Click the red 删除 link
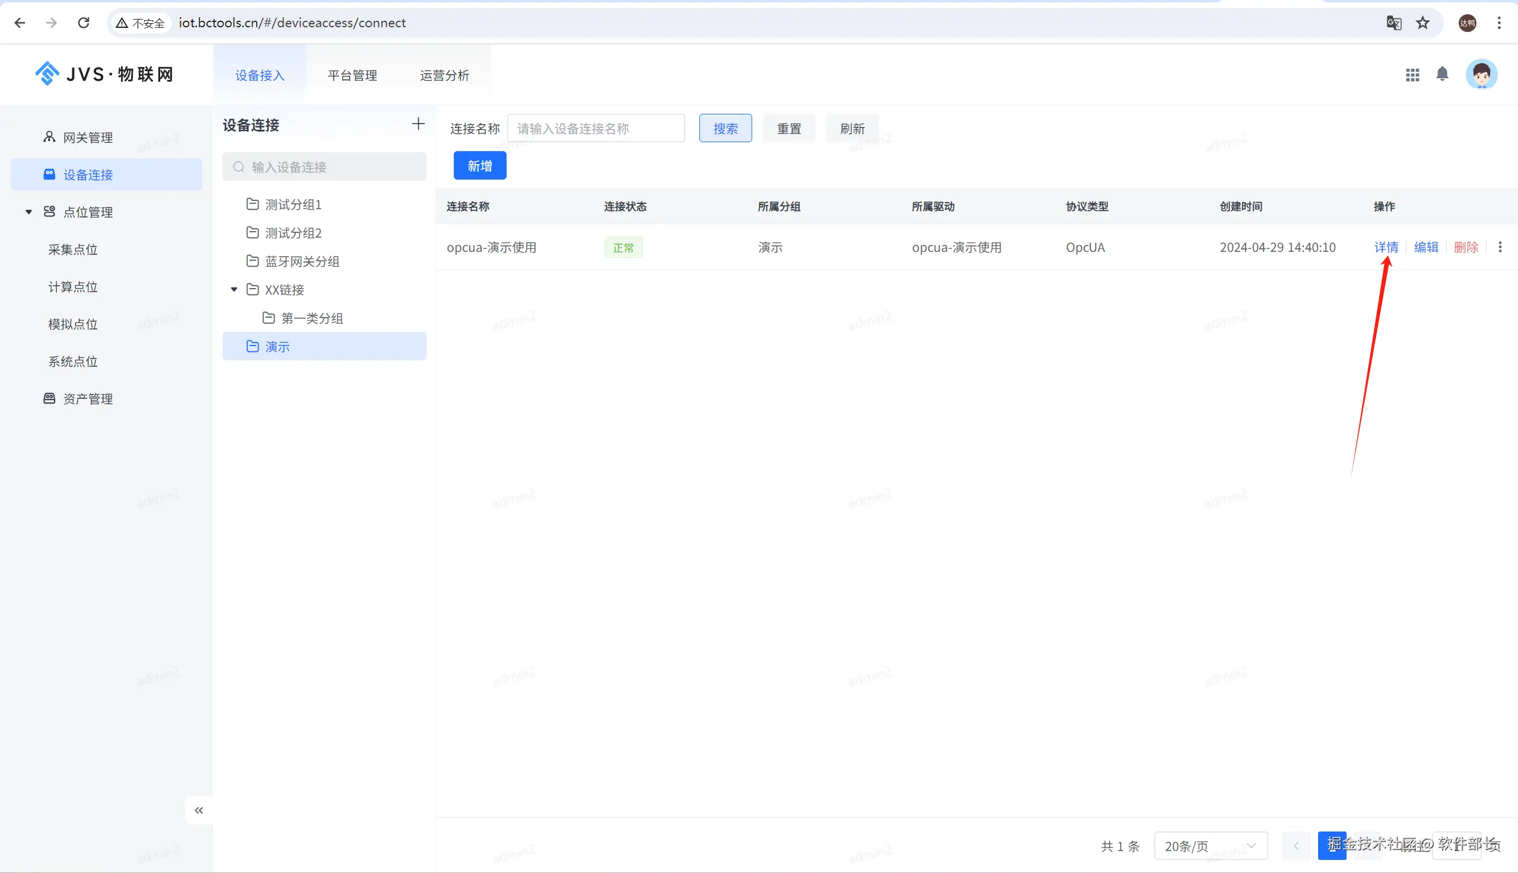1518x873 pixels. [1466, 247]
